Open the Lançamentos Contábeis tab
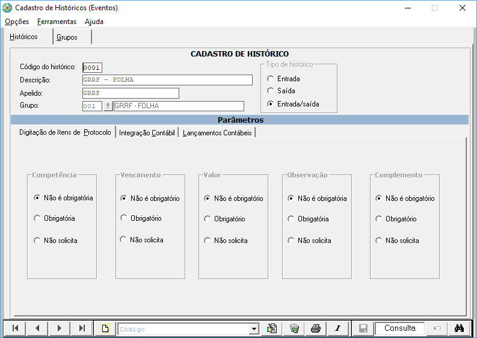Viewport: 477px width, 338px height. click(x=217, y=133)
